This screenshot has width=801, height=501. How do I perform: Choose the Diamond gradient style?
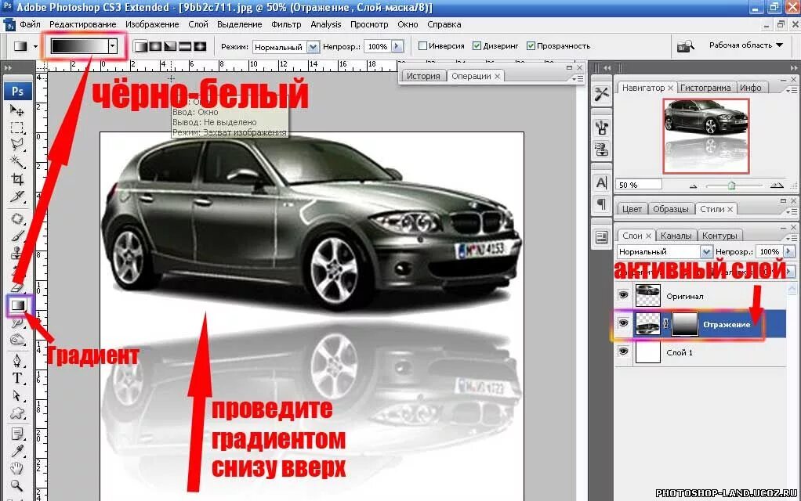pos(200,46)
